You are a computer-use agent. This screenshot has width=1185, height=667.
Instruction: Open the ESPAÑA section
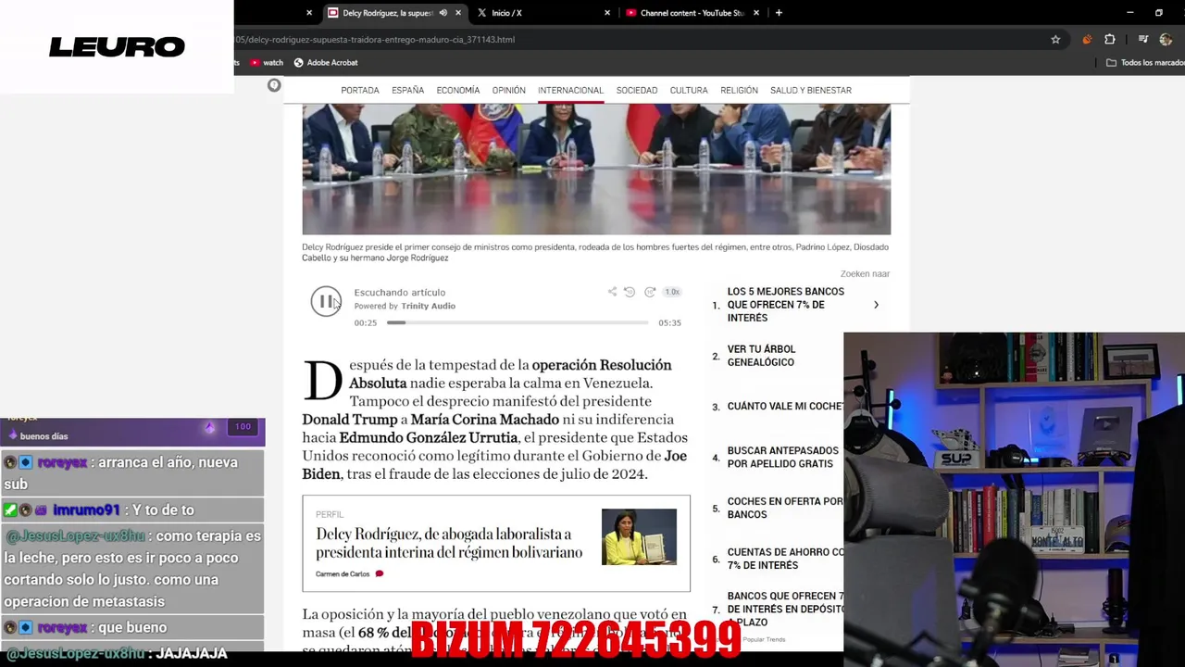pyautogui.click(x=407, y=90)
